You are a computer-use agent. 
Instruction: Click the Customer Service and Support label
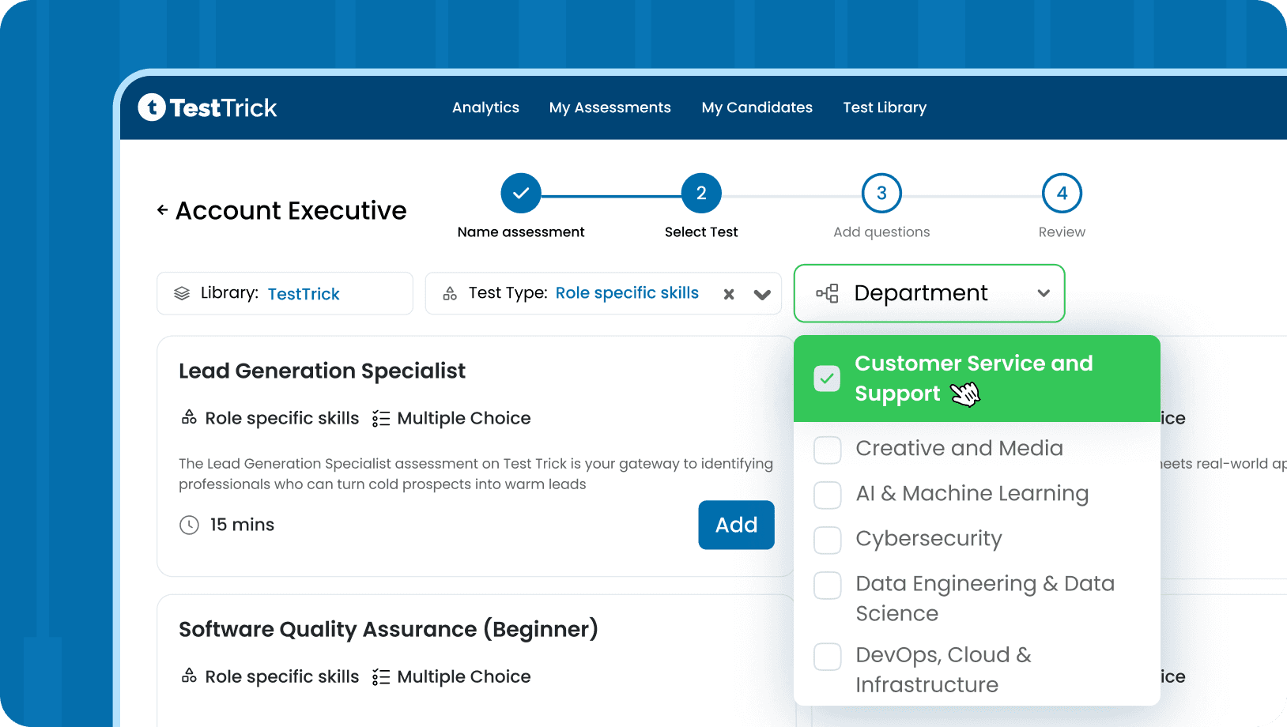click(974, 379)
